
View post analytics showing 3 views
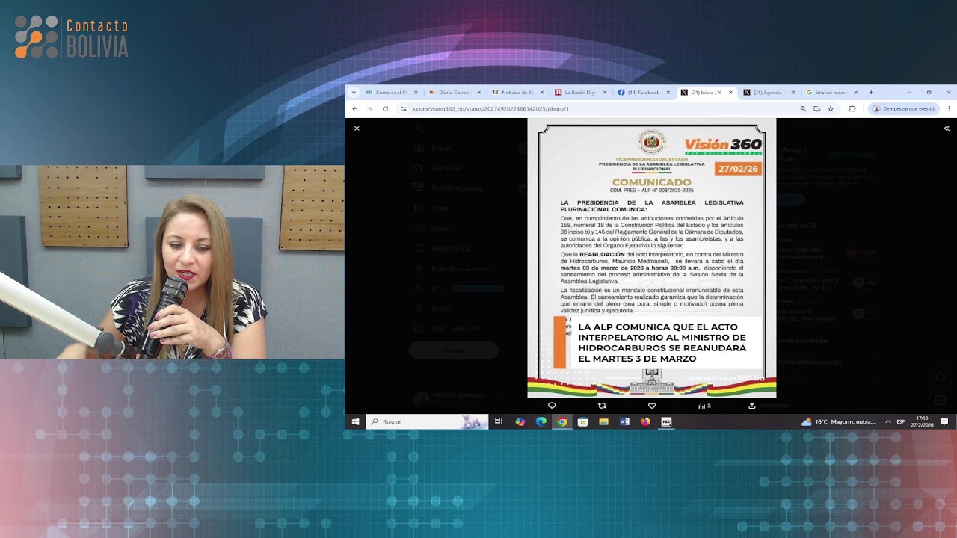(x=704, y=406)
